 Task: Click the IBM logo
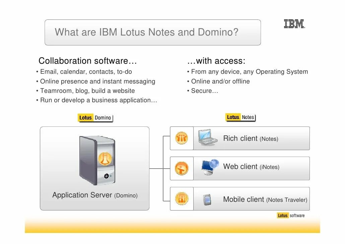(294, 24)
